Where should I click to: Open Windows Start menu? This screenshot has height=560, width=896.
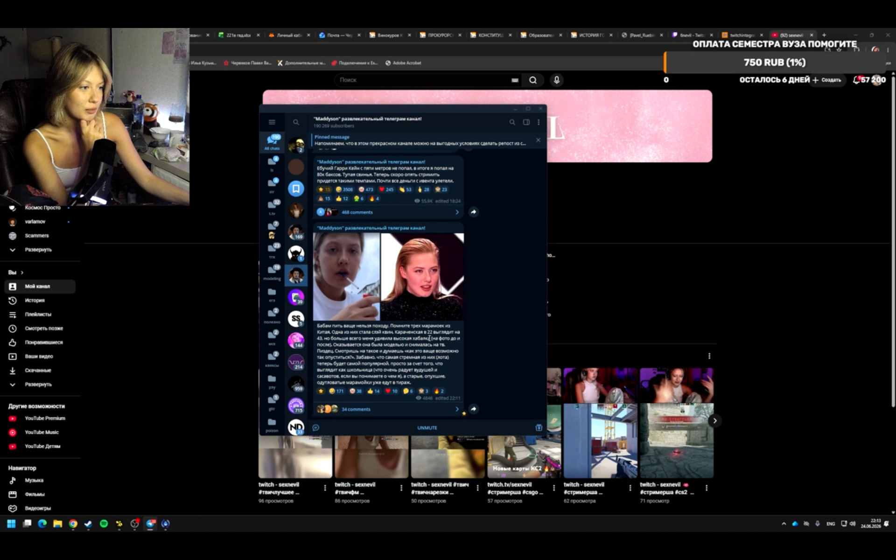11,524
